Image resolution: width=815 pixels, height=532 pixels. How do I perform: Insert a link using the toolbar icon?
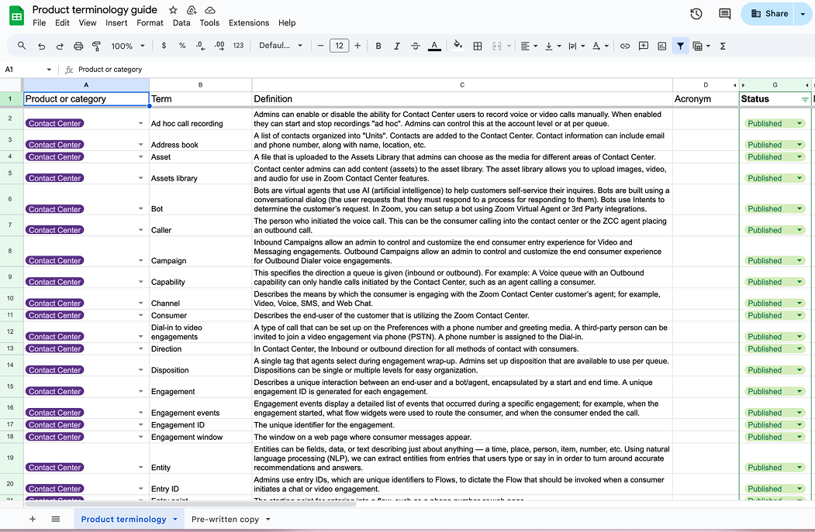coord(625,46)
